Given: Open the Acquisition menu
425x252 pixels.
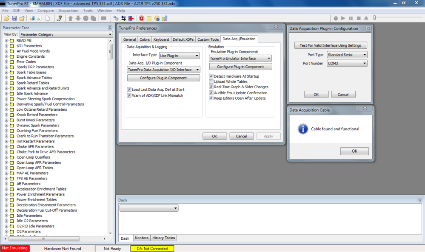Looking at the screenshot, I should (68, 11).
